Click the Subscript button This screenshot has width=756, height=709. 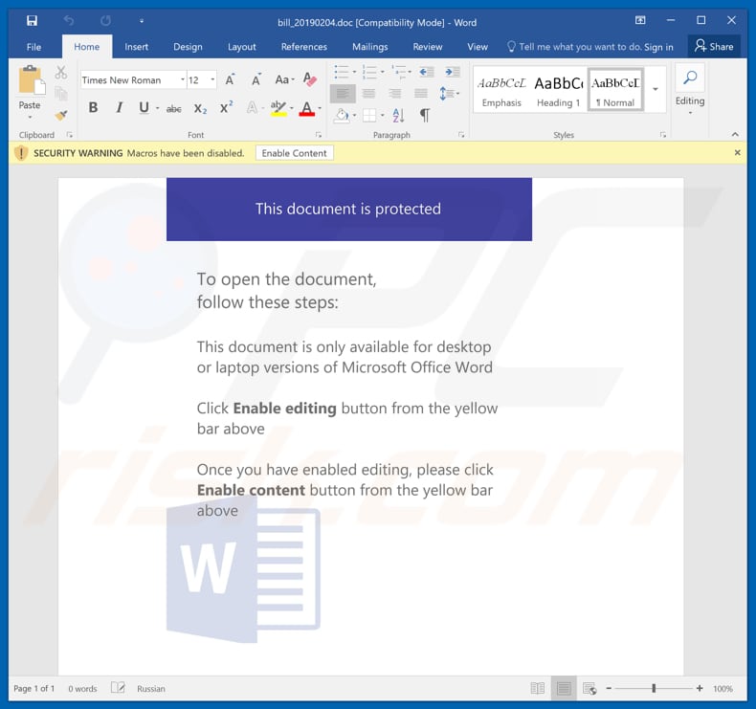click(x=200, y=108)
